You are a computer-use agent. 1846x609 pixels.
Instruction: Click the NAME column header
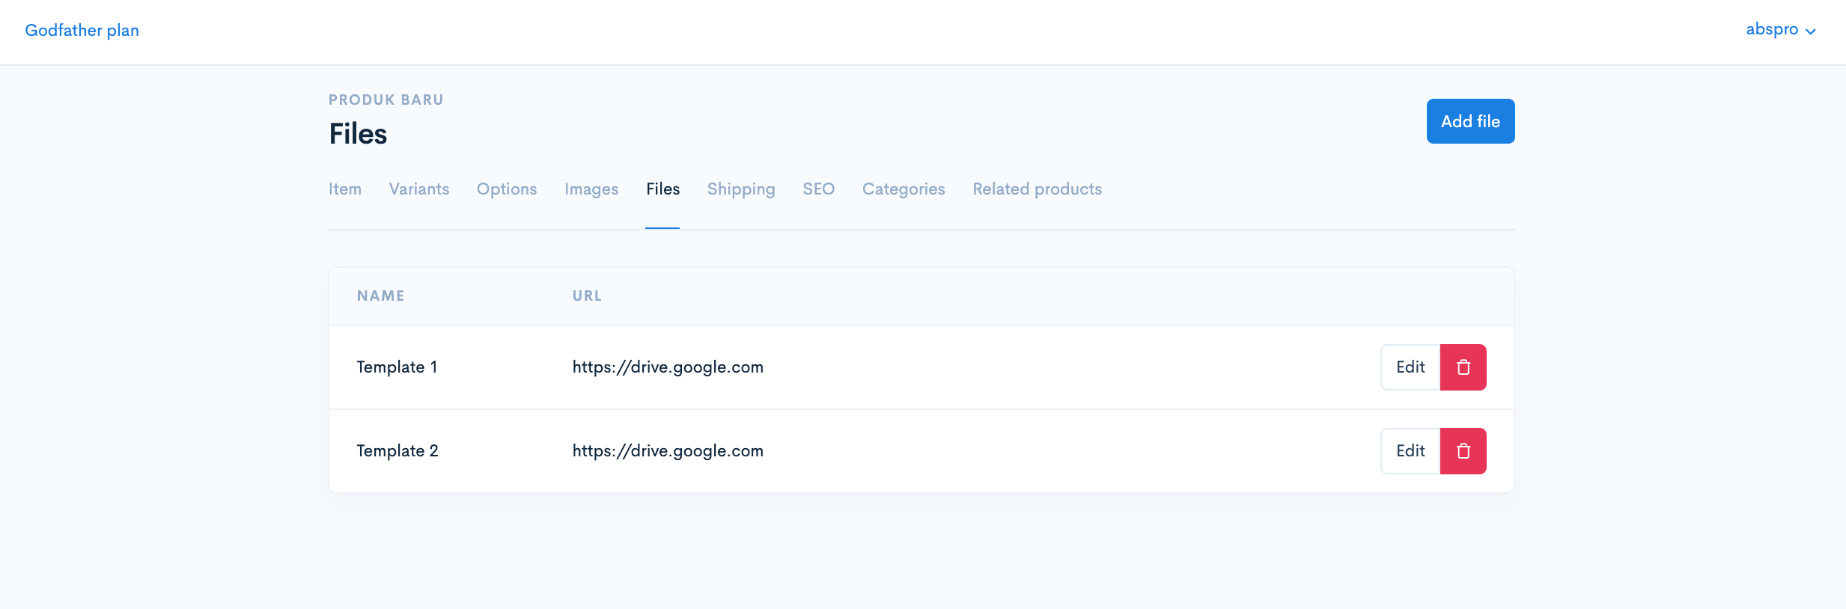coord(381,296)
